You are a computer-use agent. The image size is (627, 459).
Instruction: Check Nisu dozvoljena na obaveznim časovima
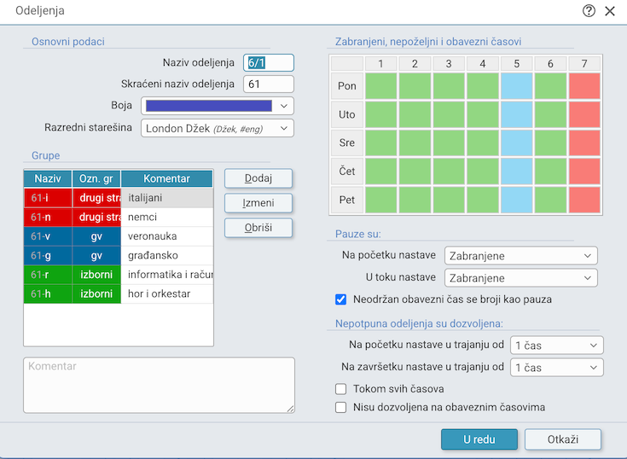(340, 408)
